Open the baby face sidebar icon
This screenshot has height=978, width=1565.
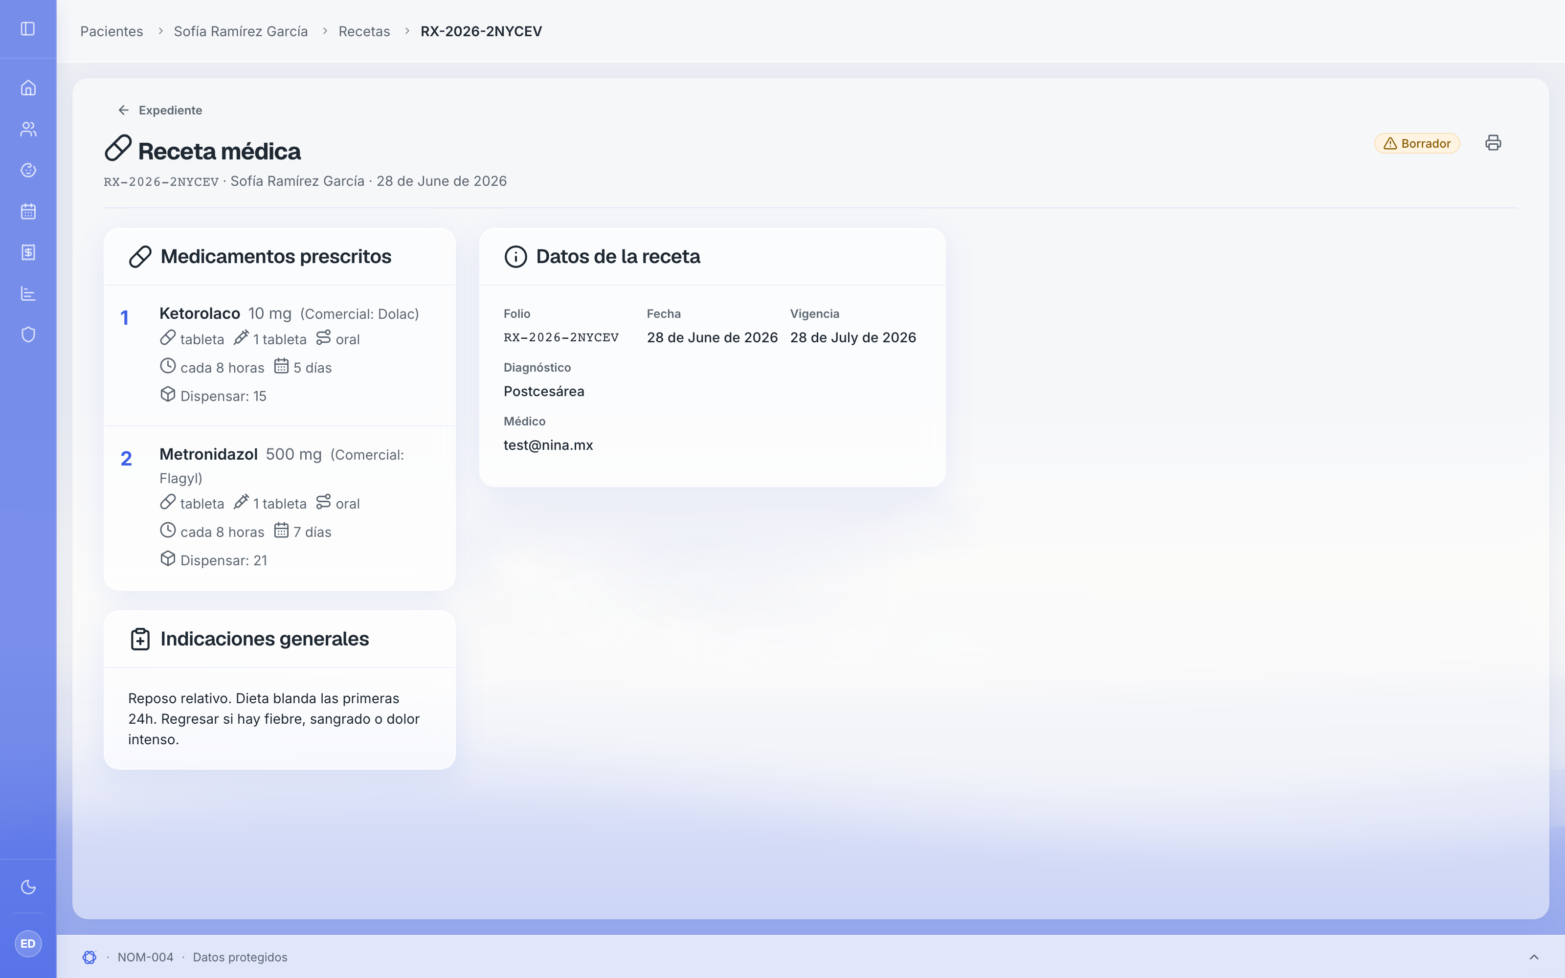point(28,170)
